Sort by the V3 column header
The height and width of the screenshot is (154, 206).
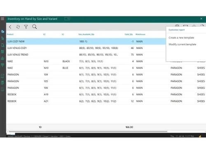63,34
